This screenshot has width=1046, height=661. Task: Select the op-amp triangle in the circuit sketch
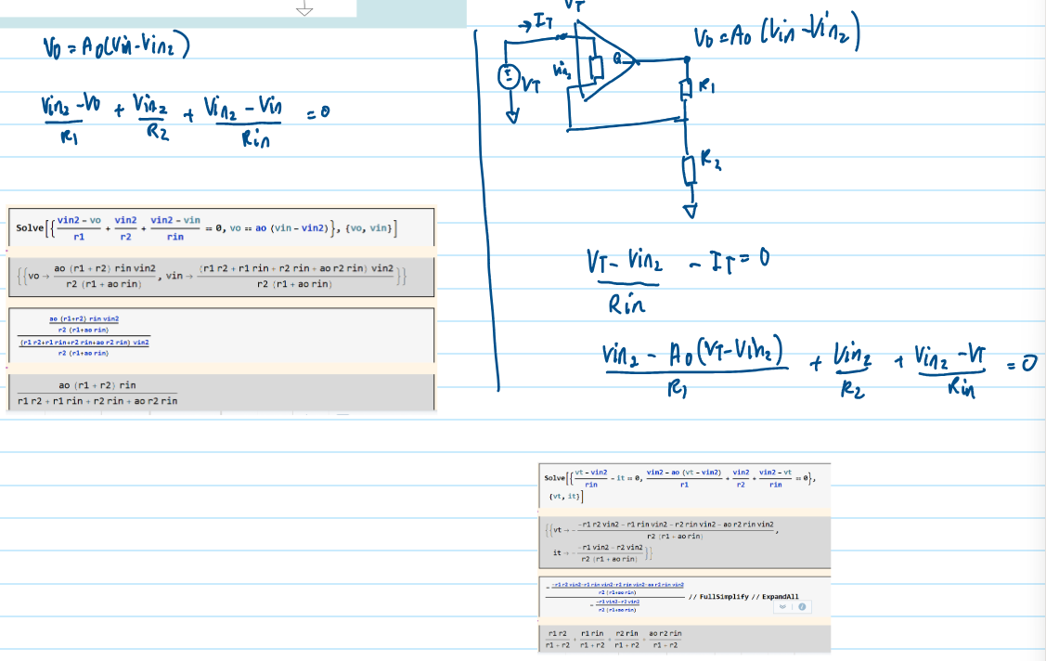[605, 65]
